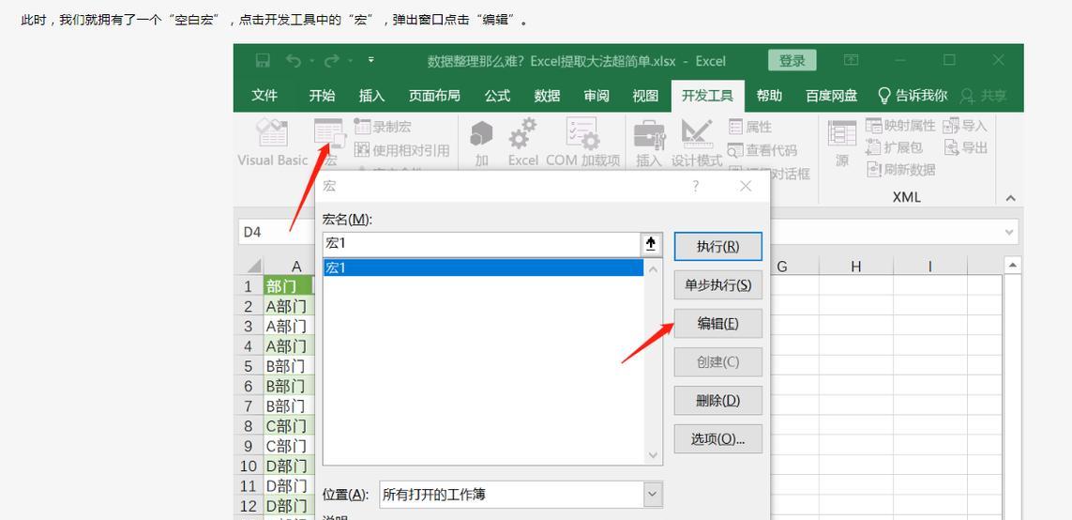1072x520 pixels.
Task: Switch to the 页面布局 tab
Action: (434, 95)
